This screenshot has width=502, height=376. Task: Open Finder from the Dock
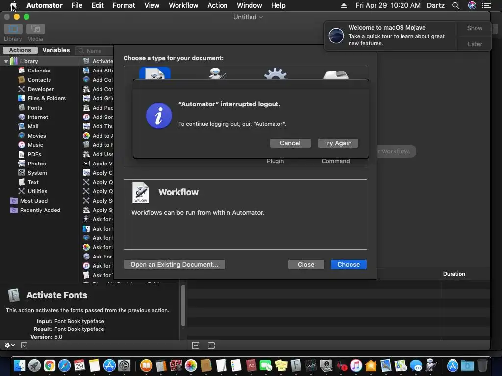click(x=20, y=366)
